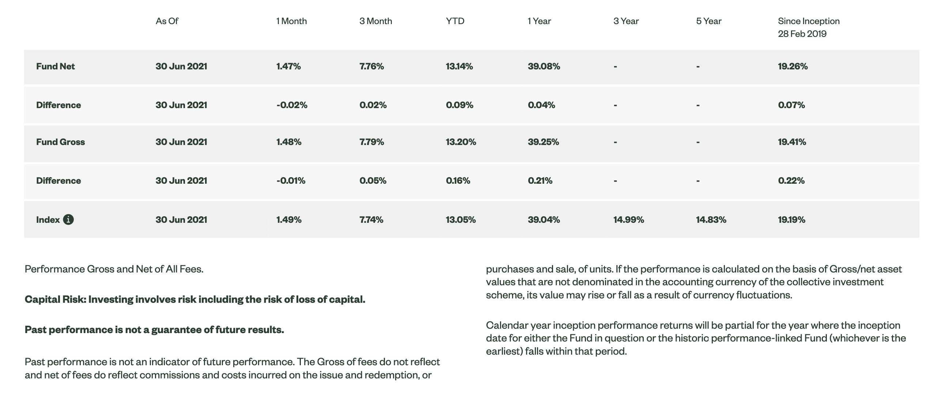The width and height of the screenshot is (927, 393).
Task: Click the -0.02% 1 Month difference value
Action: (x=292, y=105)
